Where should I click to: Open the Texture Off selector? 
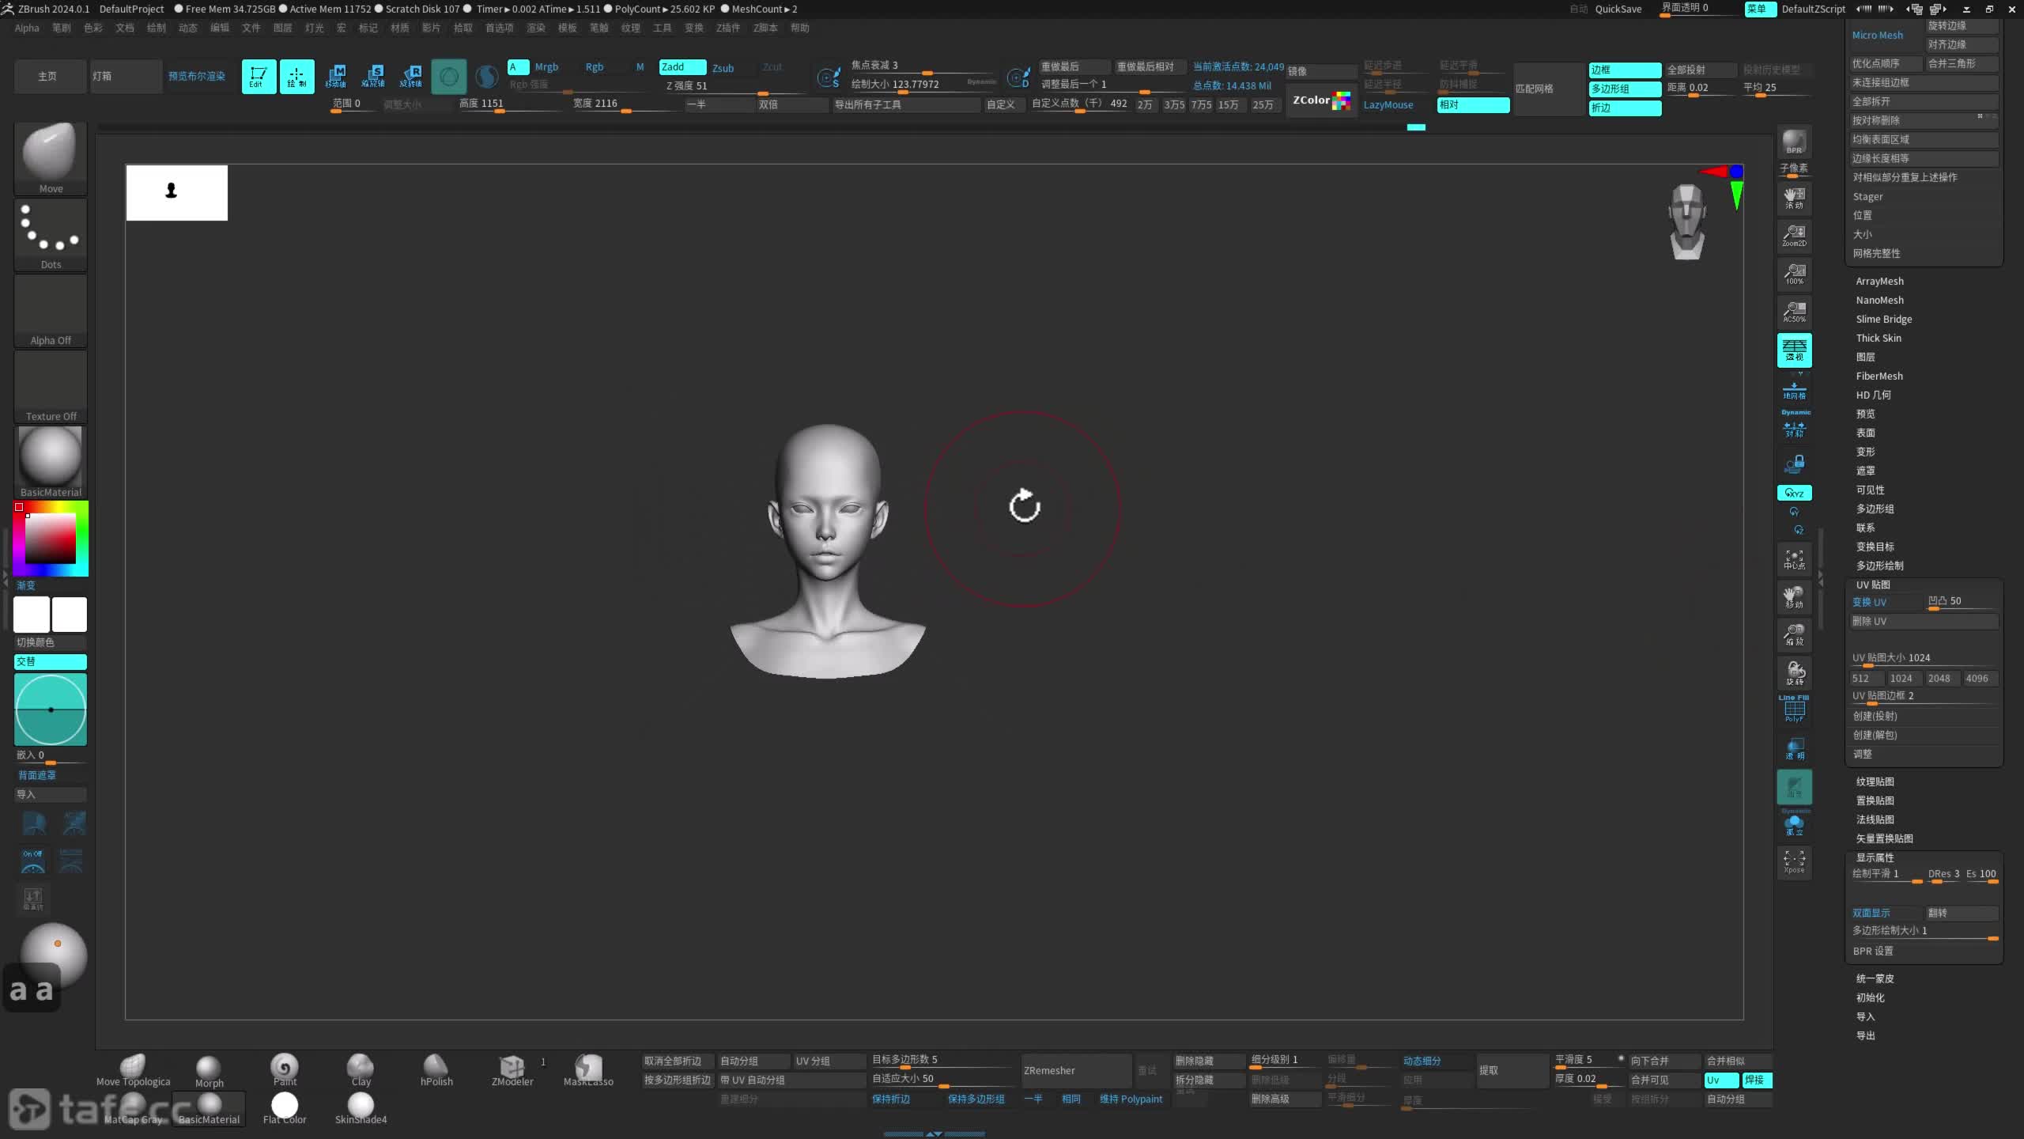tap(51, 386)
